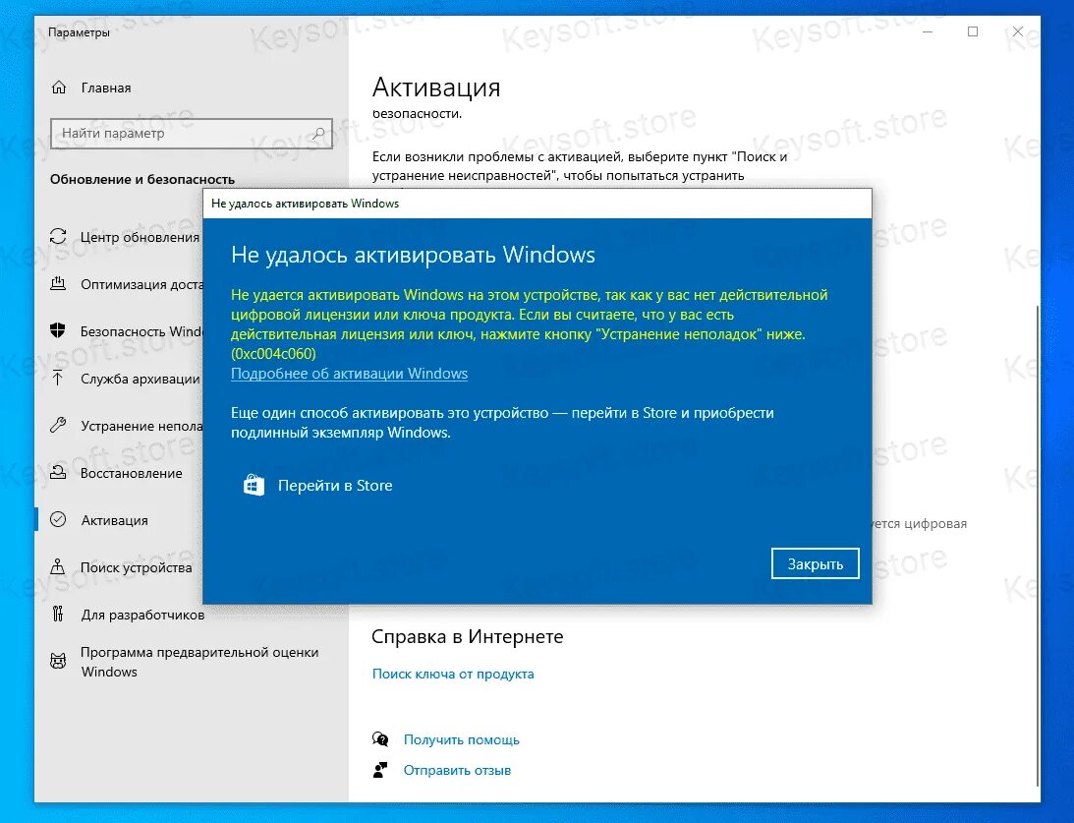Maximize the Параметры window
1074x823 pixels.
[973, 31]
